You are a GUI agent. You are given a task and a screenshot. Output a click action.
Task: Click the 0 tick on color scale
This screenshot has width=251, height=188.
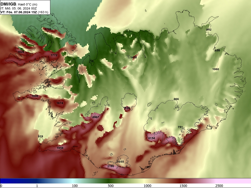point(1,186)
